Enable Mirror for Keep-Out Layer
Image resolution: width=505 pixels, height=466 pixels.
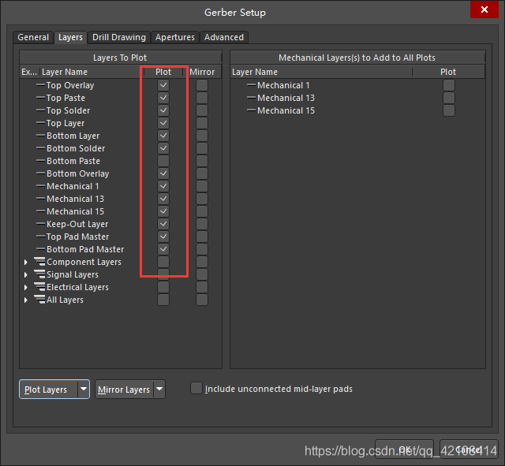tap(202, 224)
